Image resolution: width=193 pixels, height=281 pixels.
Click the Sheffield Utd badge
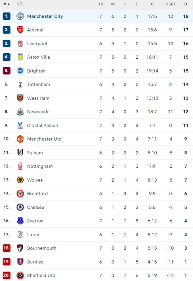(20, 275)
